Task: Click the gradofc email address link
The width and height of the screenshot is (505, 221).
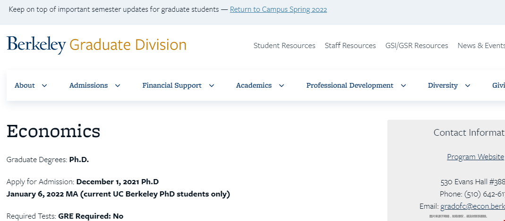Action: (x=472, y=206)
